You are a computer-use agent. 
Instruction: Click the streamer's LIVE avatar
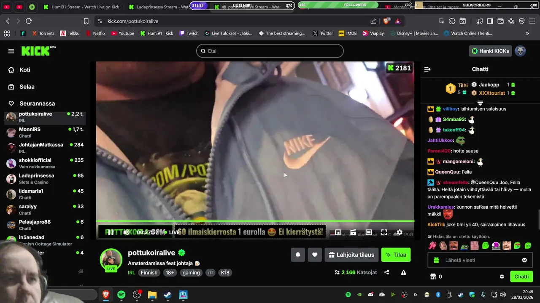[x=111, y=260]
